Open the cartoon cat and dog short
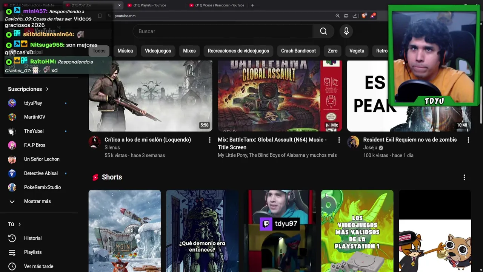Image resolution: width=483 pixels, height=272 pixels. pyautogui.click(x=435, y=231)
